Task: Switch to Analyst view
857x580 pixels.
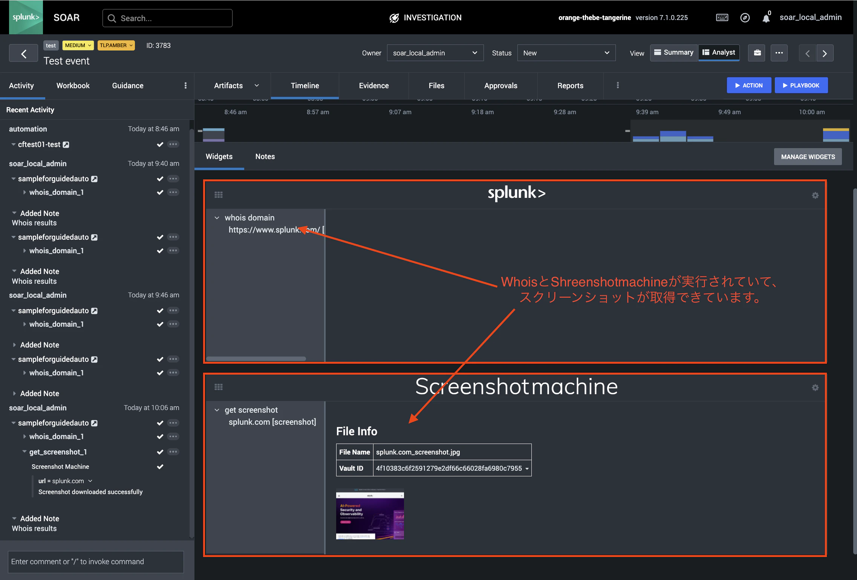Action: [x=719, y=53]
